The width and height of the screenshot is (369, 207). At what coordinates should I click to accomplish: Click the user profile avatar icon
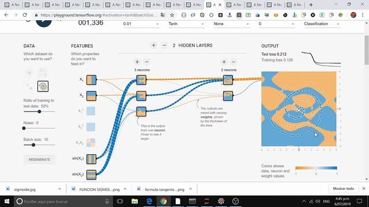(353, 15)
